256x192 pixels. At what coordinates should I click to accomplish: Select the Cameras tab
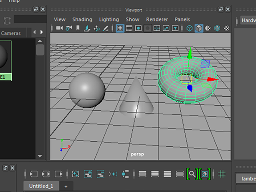11,34
